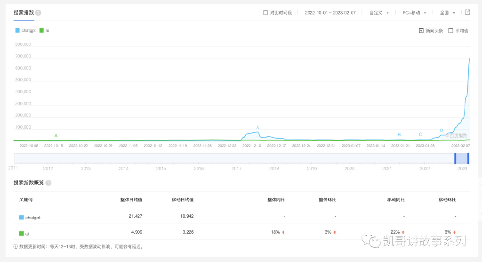Click the info icon before 数据更新时间
Screen dimensions: 482x262
16,246
